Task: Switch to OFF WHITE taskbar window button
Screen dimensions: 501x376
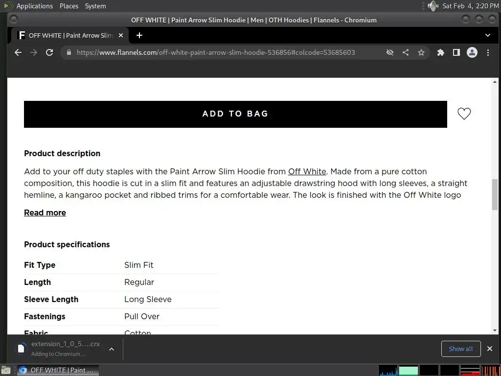Action: [58, 370]
